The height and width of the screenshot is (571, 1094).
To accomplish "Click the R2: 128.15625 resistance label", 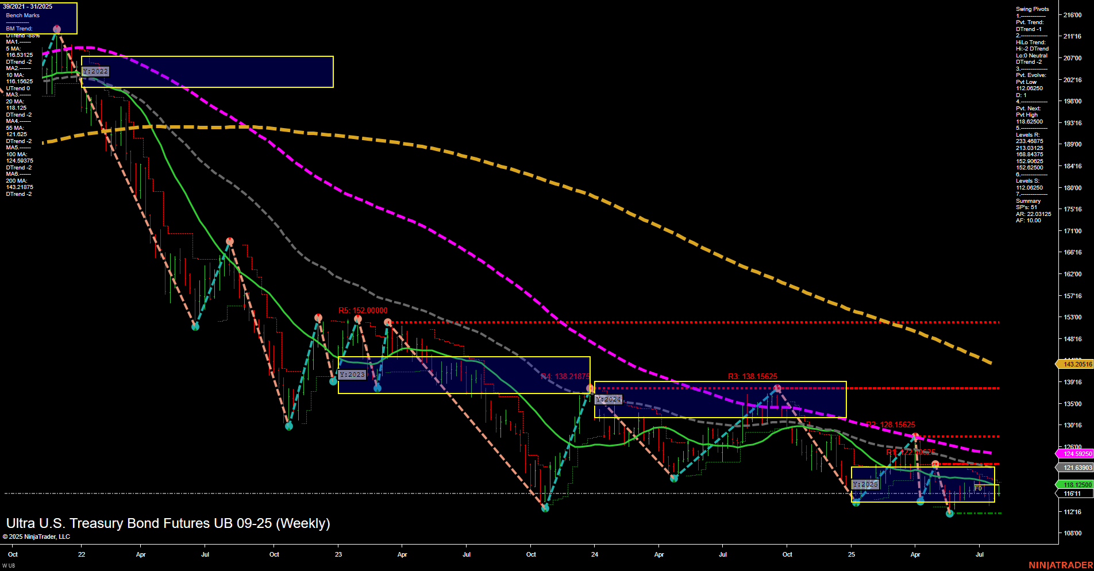I will (891, 425).
